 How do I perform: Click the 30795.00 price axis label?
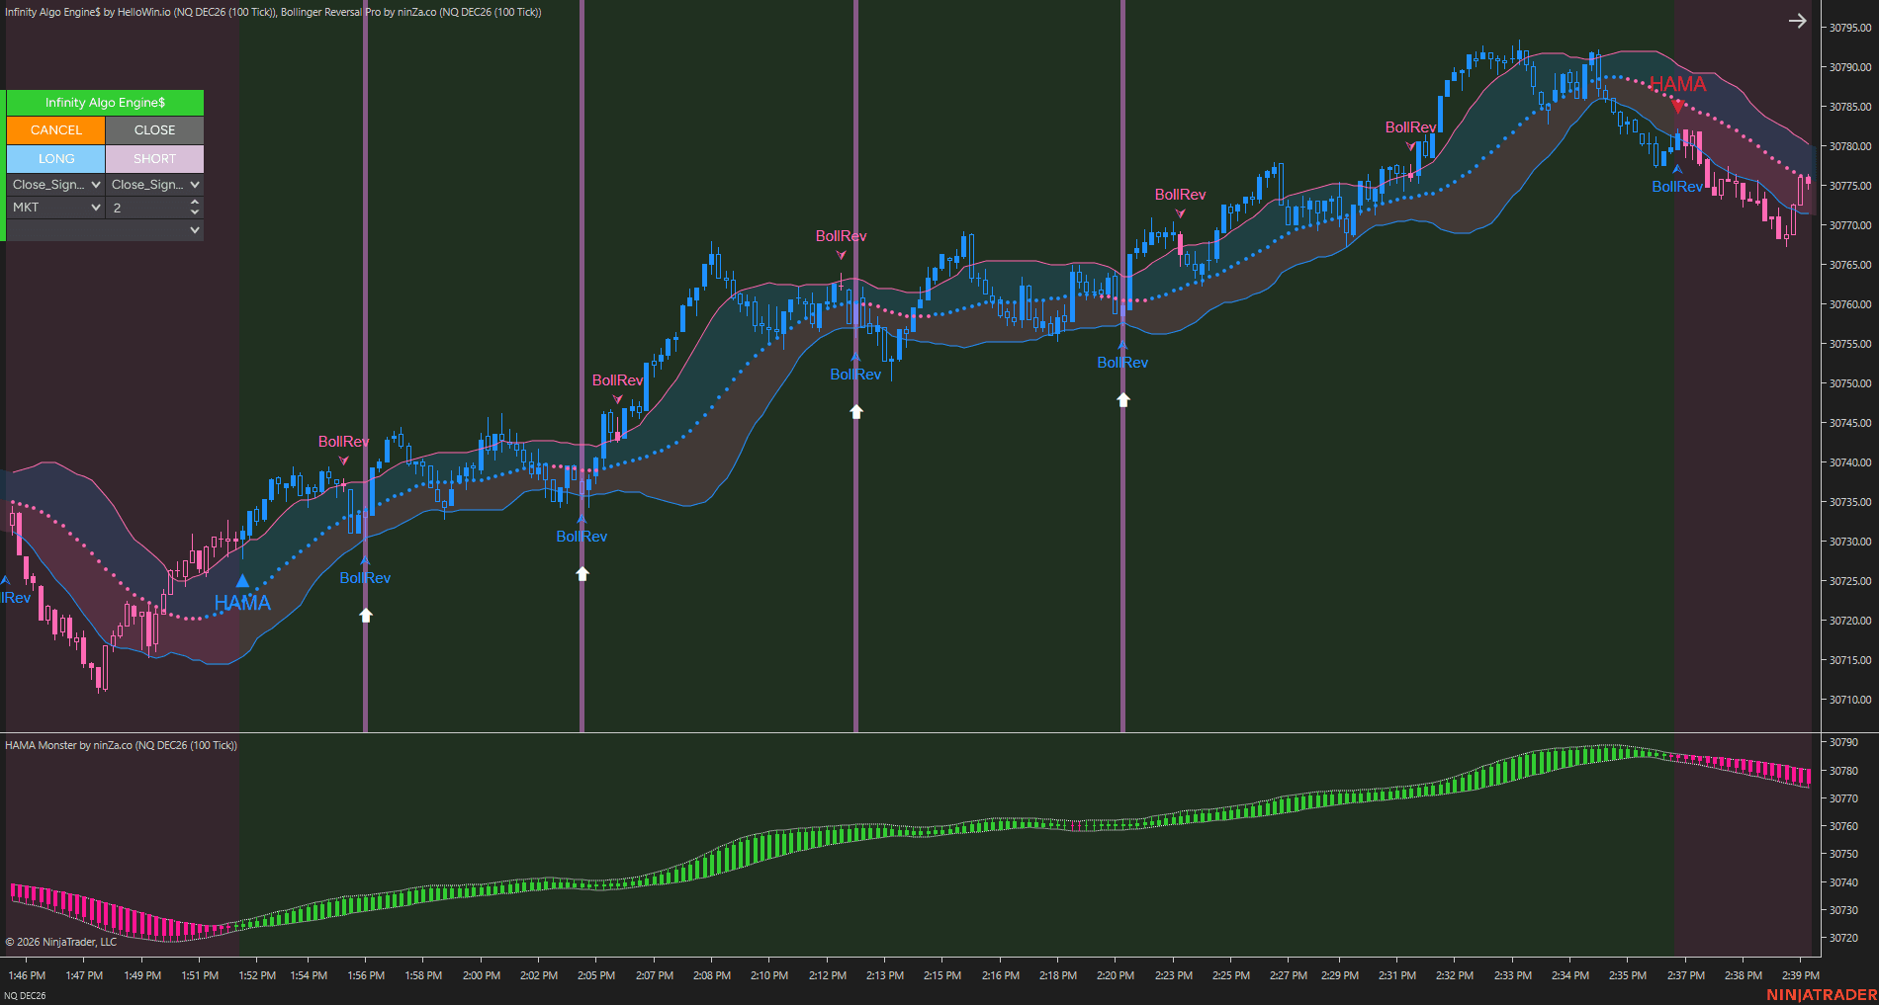[x=1849, y=28]
